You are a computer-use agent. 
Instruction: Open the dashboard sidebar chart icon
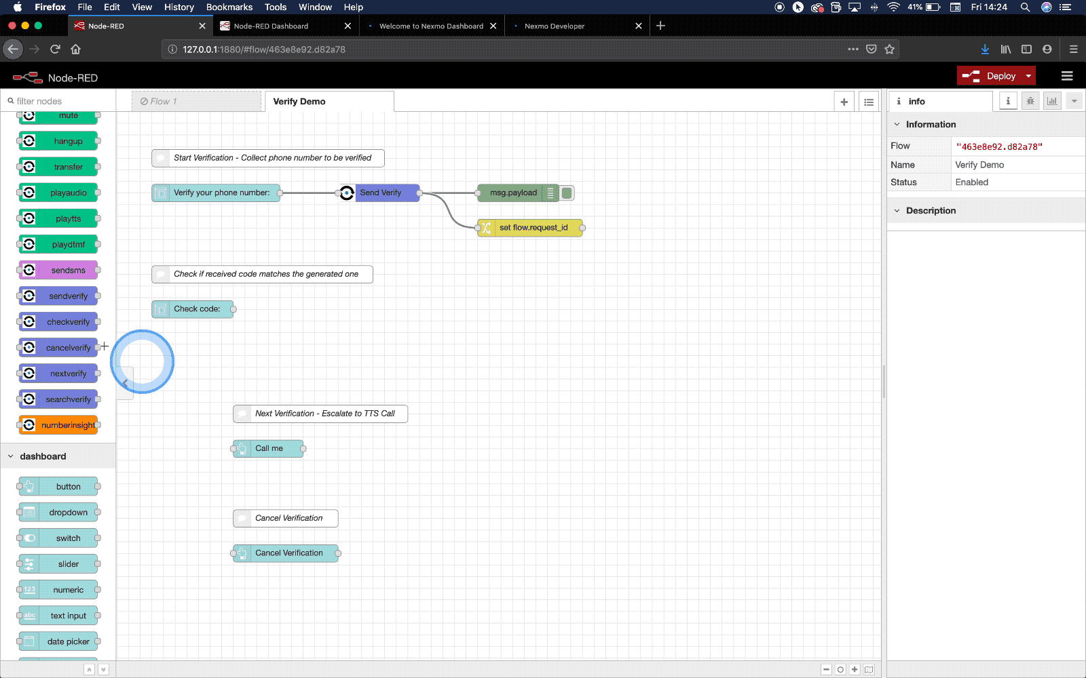(1052, 100)
